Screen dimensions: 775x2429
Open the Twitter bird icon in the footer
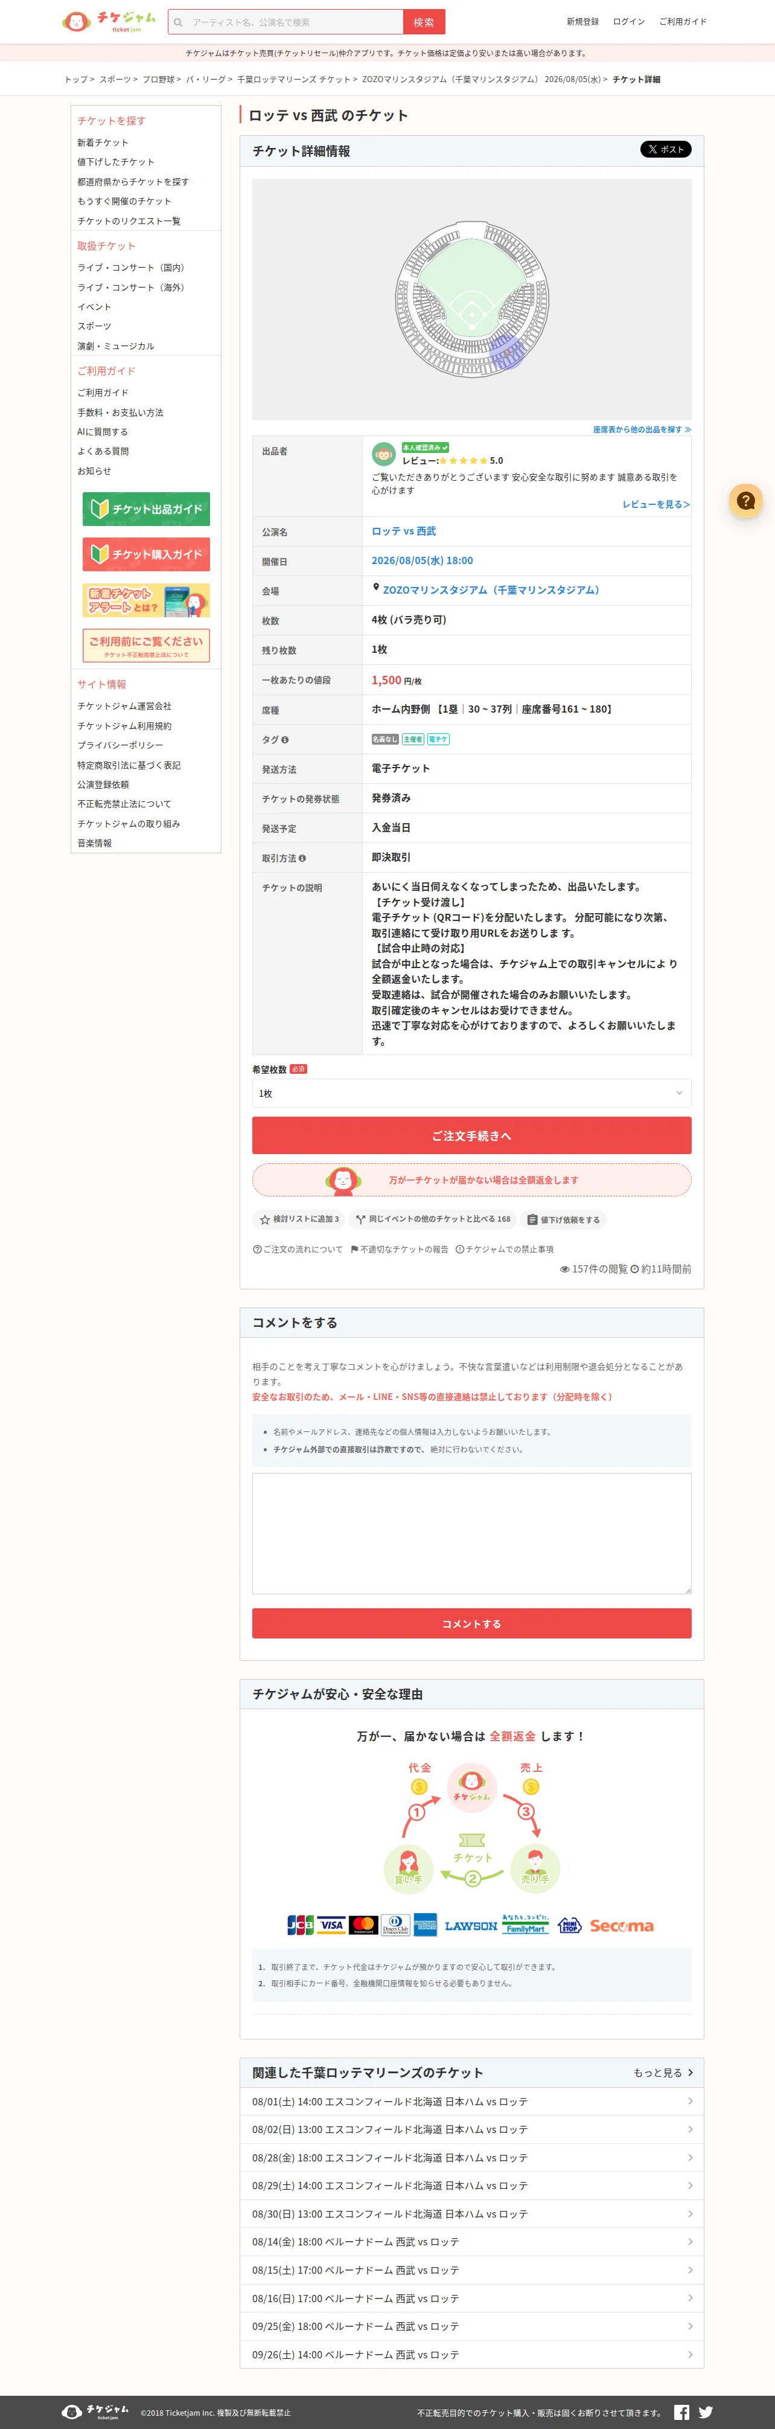705,2412
